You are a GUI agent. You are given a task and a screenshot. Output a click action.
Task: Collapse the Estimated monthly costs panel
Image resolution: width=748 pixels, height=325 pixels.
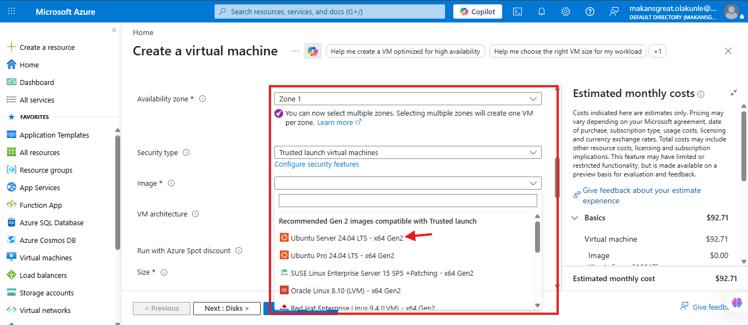(734, 93)
